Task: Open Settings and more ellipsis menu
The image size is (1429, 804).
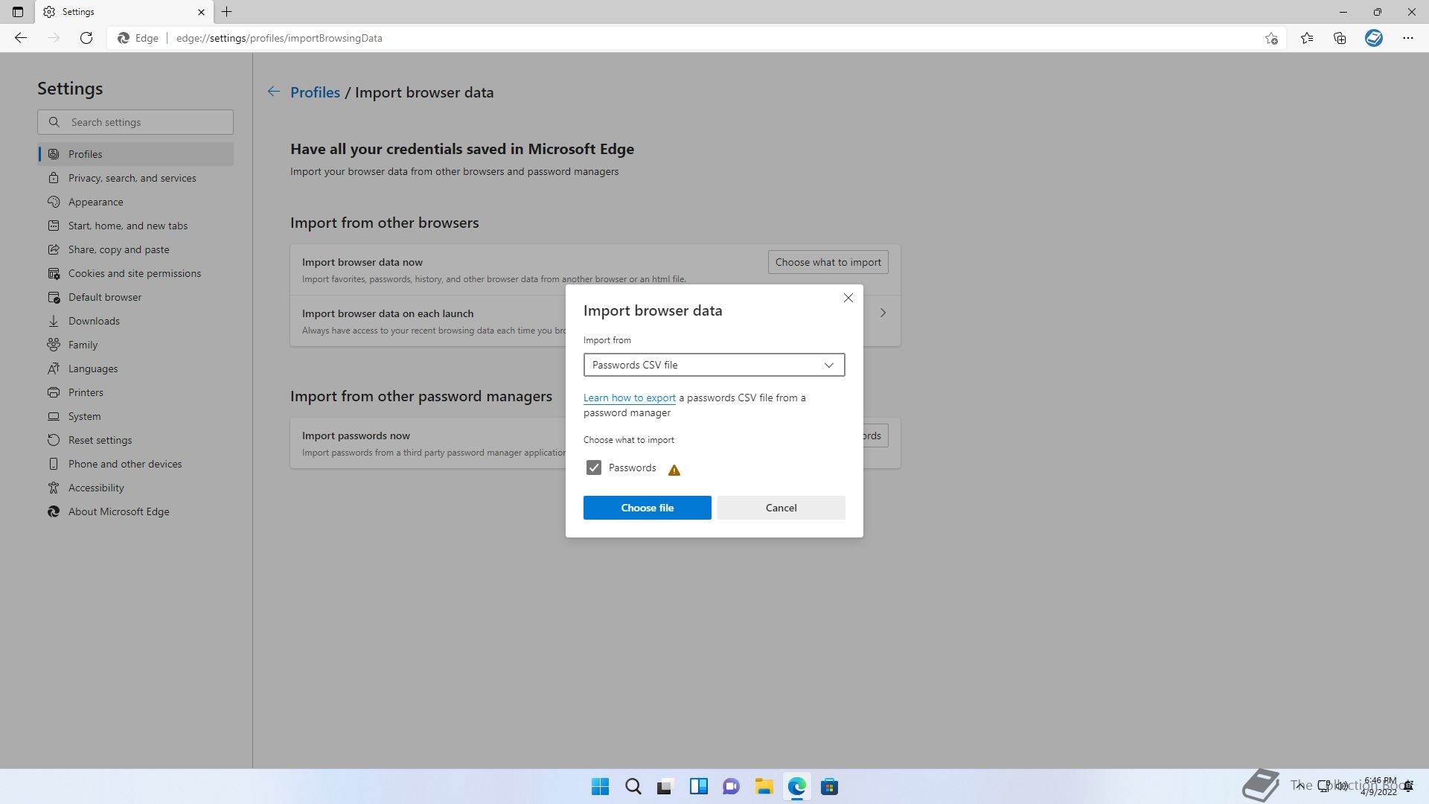Action: (1408, 38)
